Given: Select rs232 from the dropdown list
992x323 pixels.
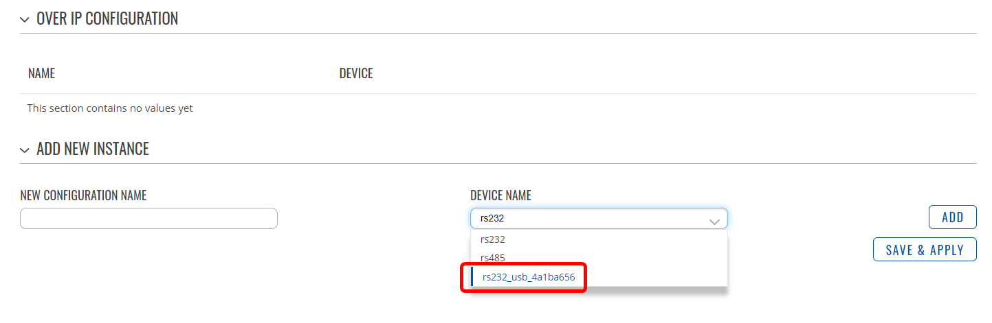Looking at the screenshot, I should (599, 239).
